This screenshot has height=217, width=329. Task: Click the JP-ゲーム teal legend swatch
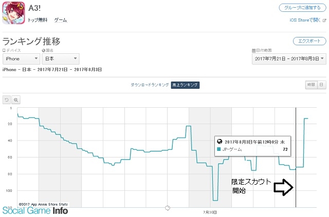click(219, 149)
